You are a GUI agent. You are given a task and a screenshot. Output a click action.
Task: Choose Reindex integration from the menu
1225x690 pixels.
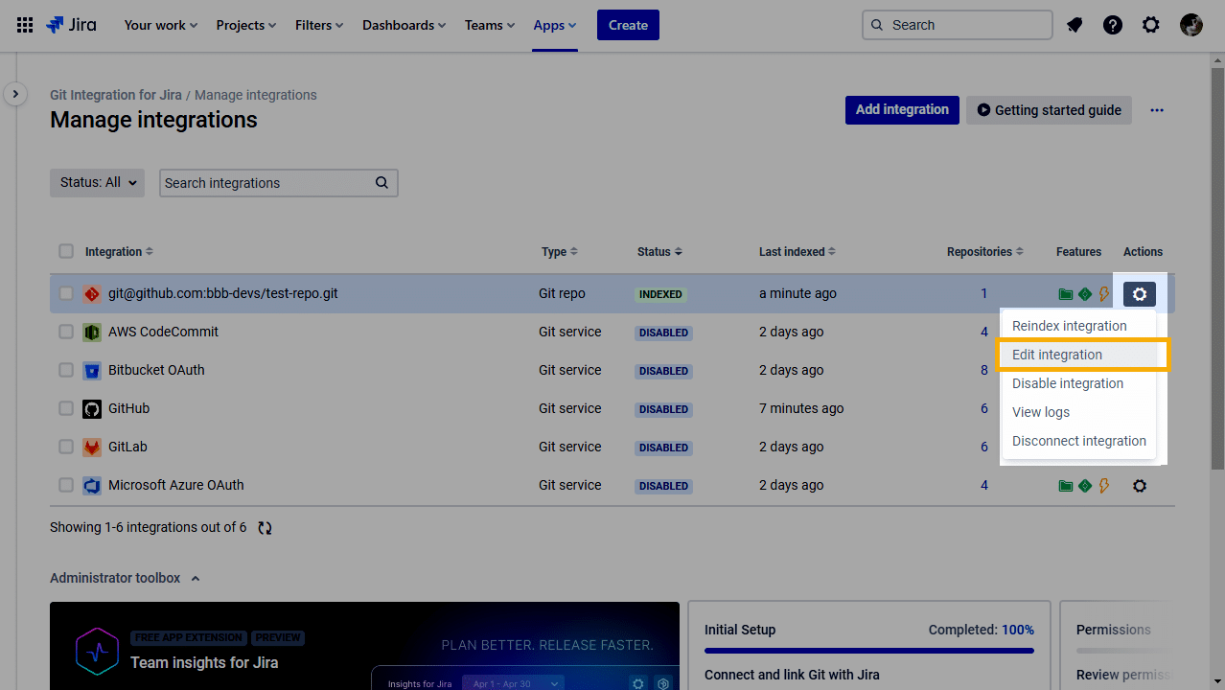click(1078, 326)
